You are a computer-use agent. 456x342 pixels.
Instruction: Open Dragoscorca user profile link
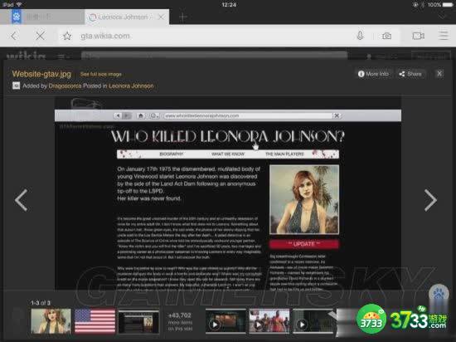(x=65, y=85)
